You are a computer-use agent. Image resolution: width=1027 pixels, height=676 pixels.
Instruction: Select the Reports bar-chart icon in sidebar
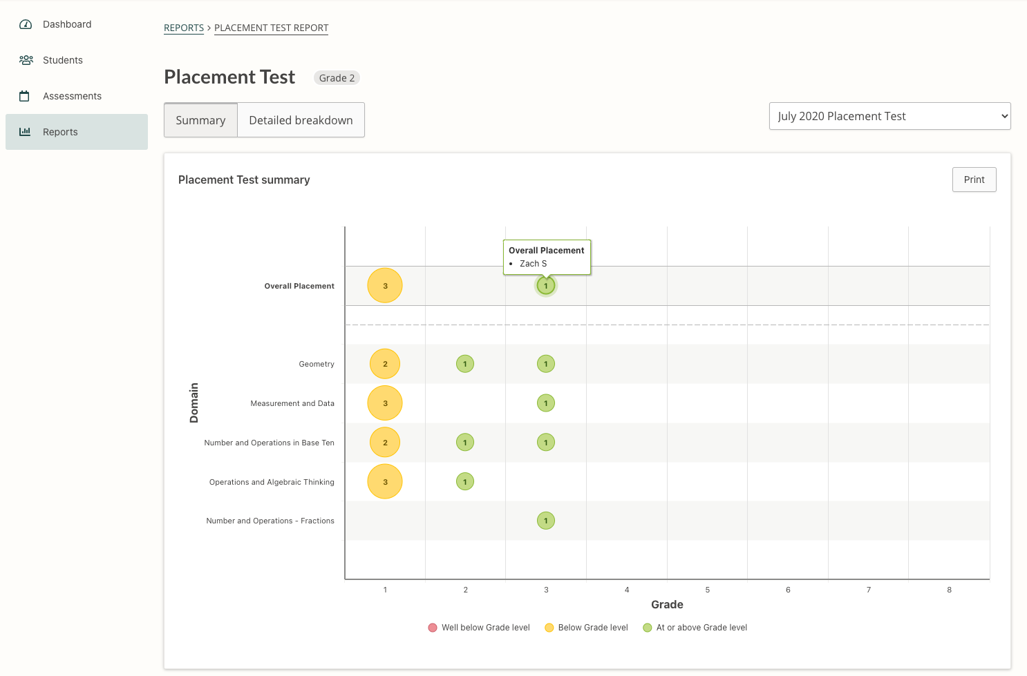click(x=26, y=131)
